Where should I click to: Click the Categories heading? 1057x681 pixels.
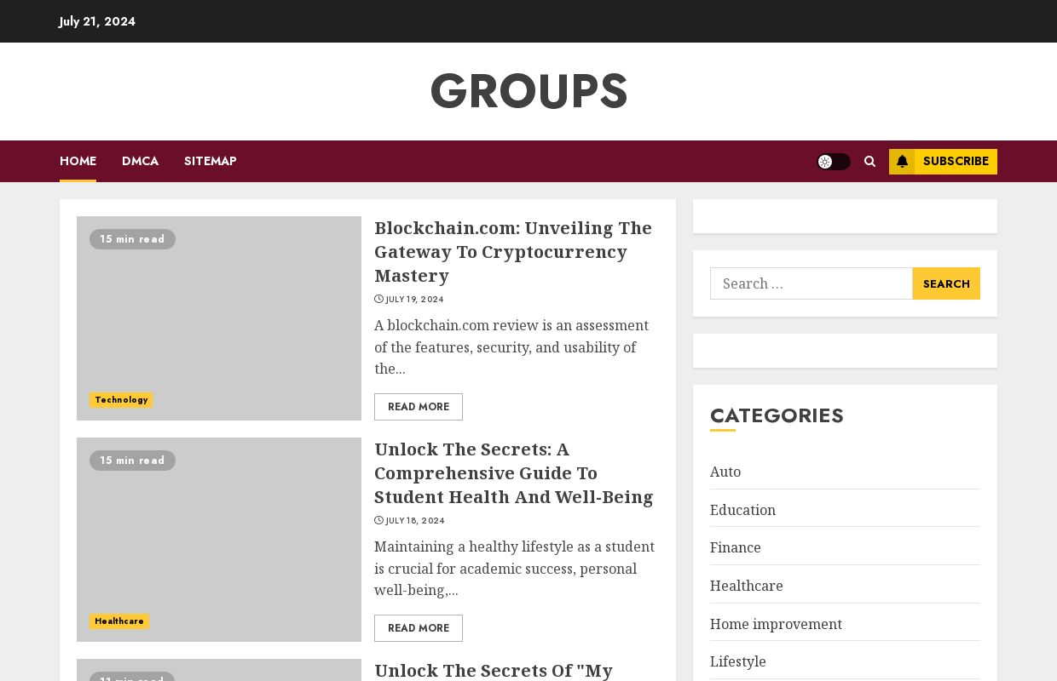tap(777, 415)
